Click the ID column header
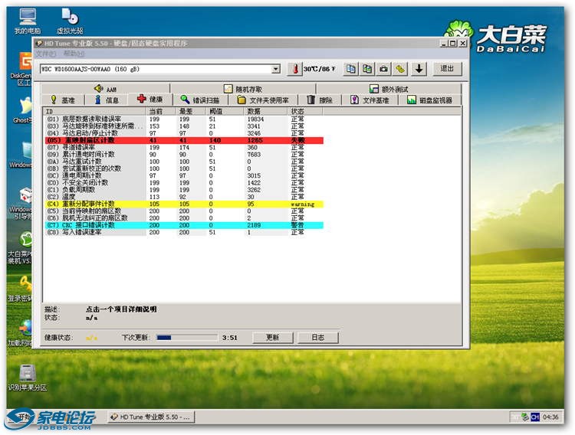This screenshot has height=435, width=575. click(94, 111)
